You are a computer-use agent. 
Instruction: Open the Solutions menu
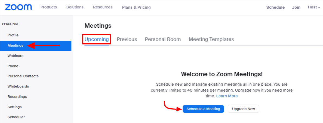(x=75, y=7)
